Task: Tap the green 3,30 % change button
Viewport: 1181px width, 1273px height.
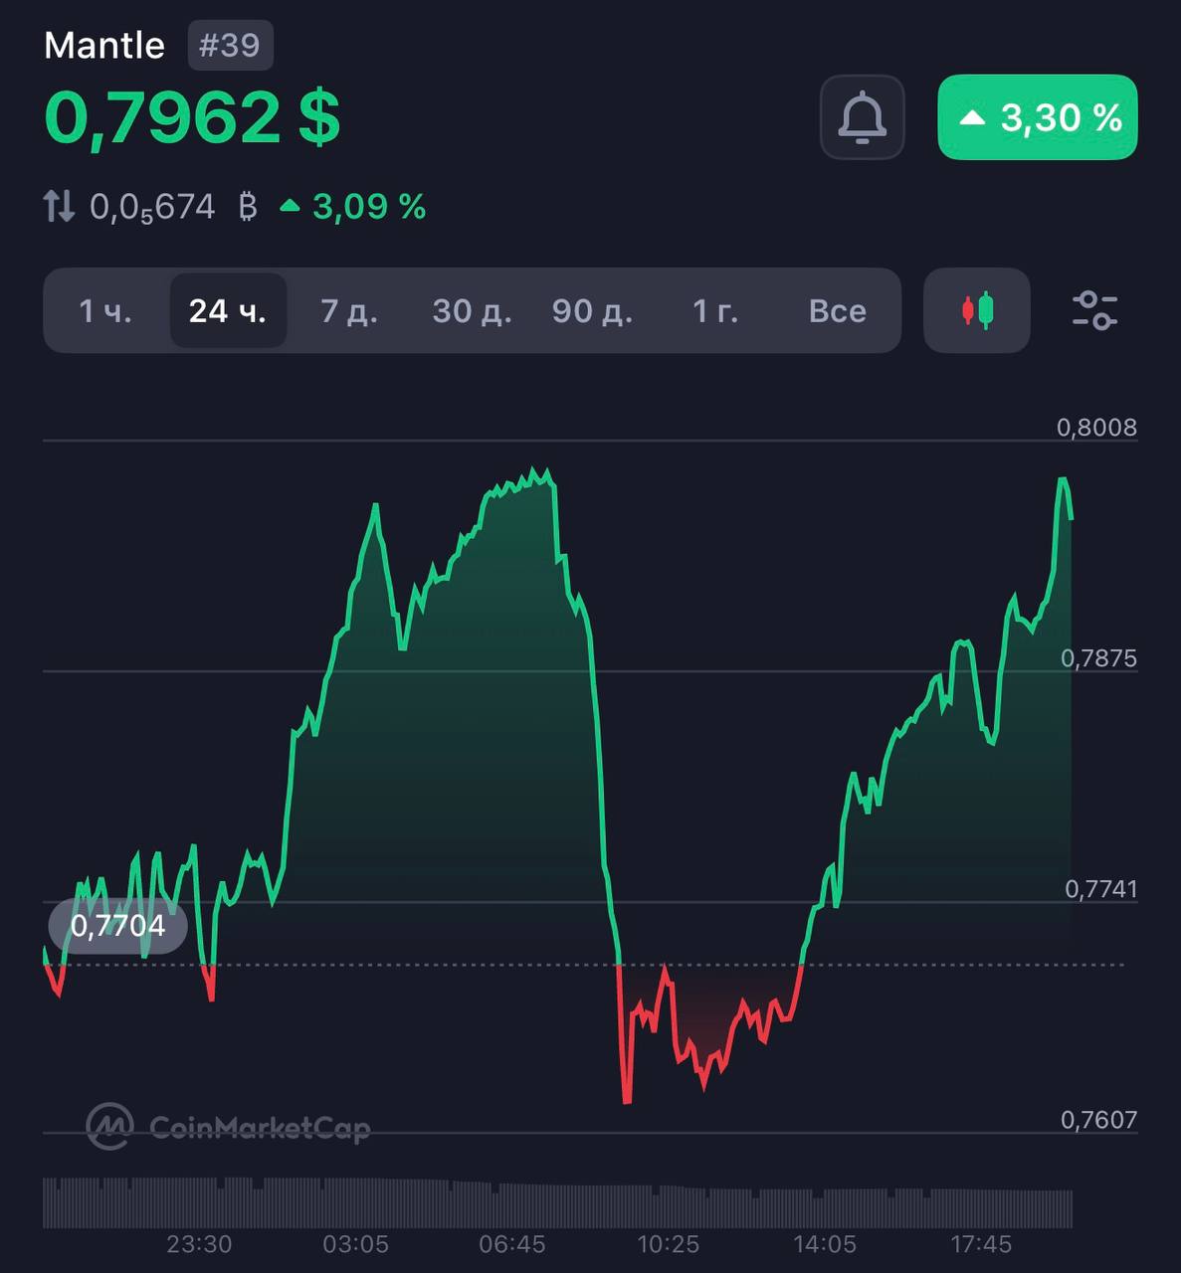Action: click(1038, 117)
